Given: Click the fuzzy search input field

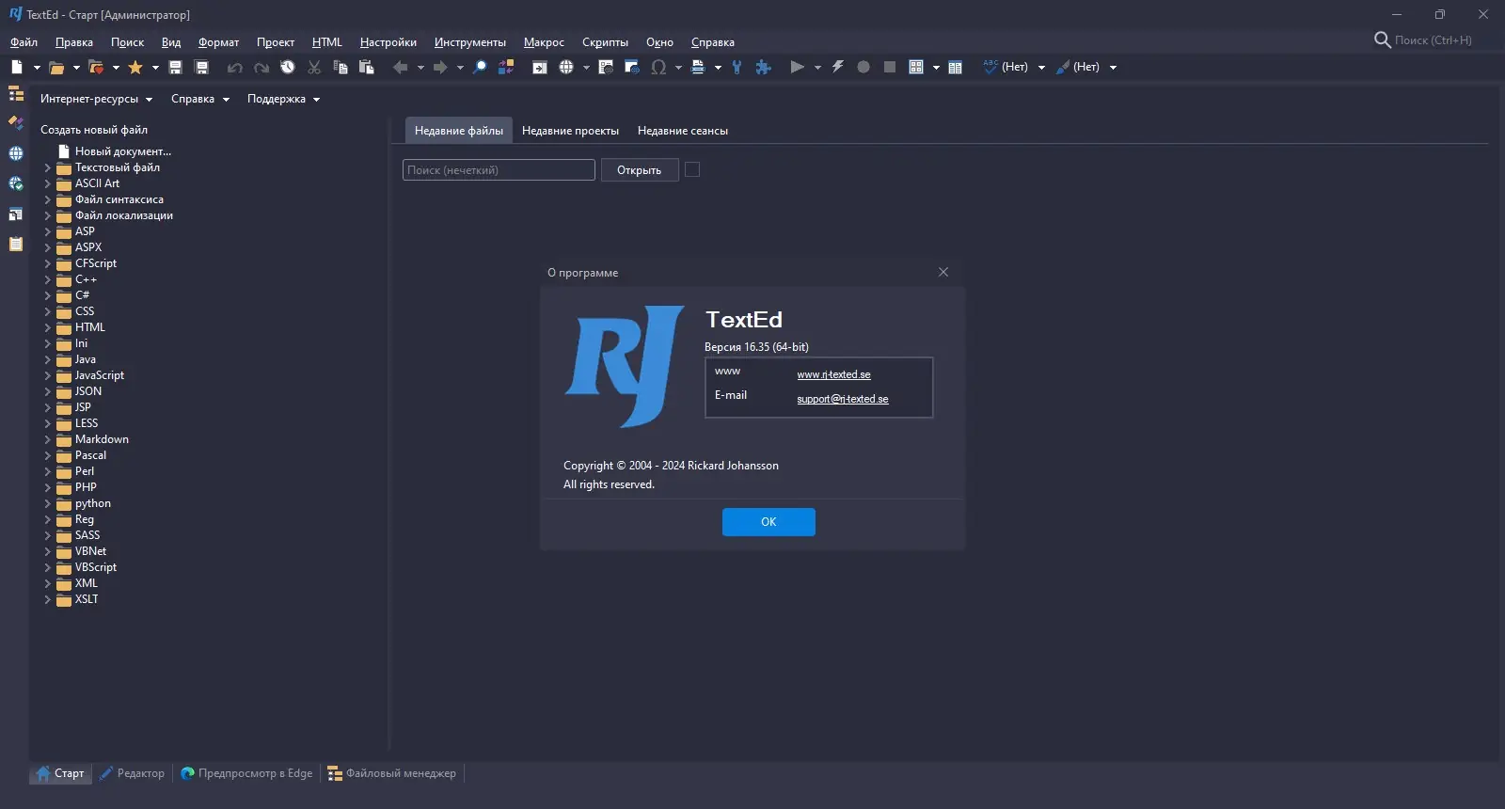Looking at the screenshot, I should click(x=499, y=169).
